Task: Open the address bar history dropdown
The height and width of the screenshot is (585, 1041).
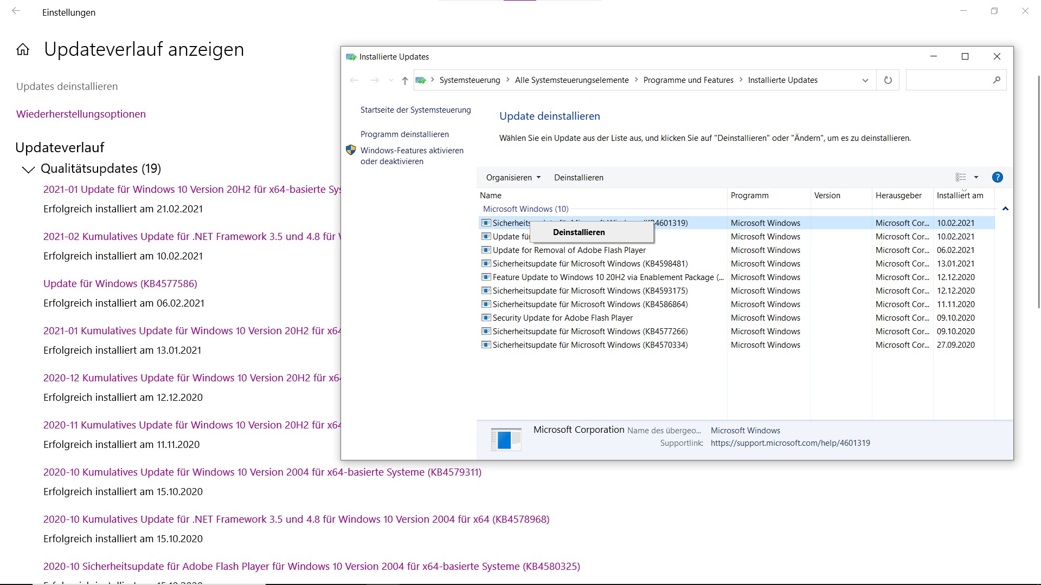Action: pyautogui.click(x=865, y=80)
